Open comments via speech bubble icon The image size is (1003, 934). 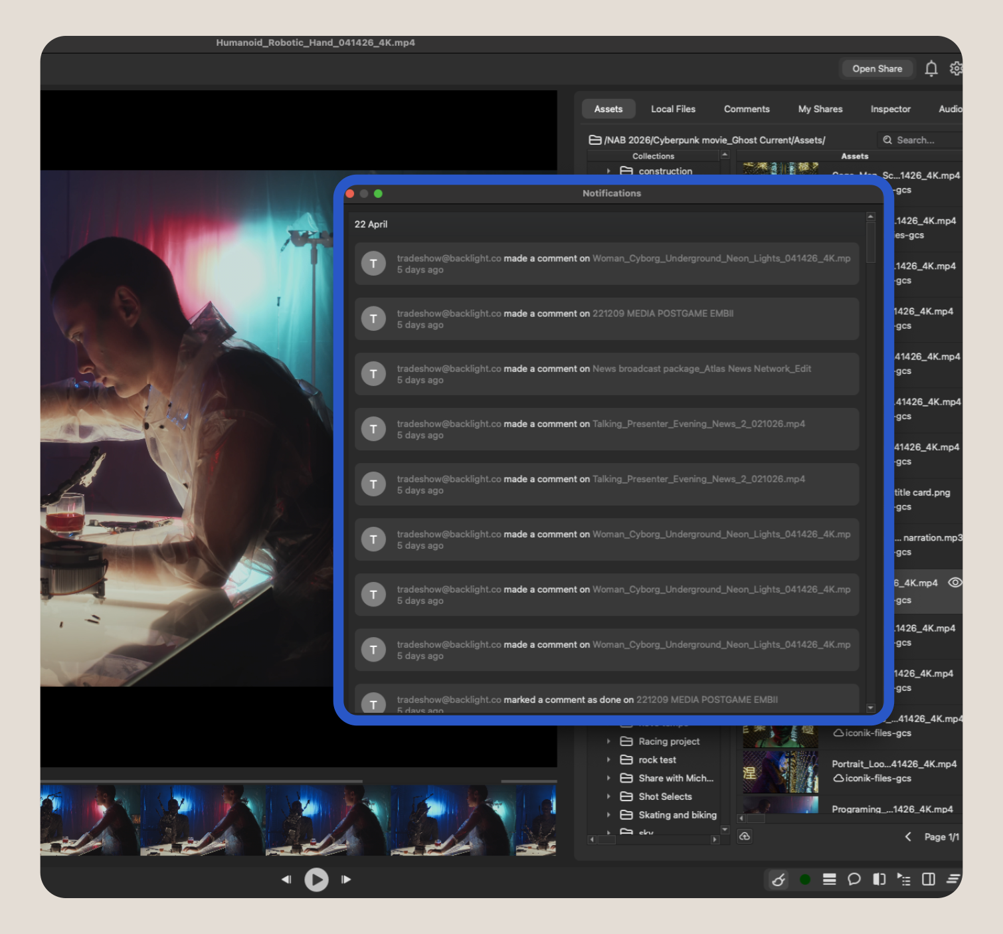(854, 880)
